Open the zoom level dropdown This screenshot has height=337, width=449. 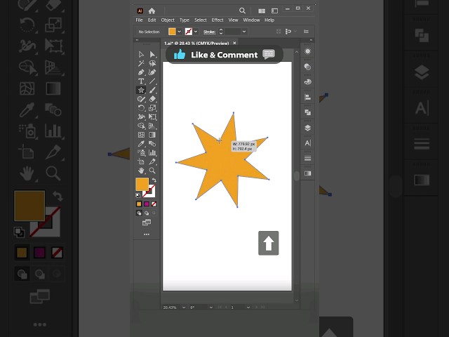184,308
